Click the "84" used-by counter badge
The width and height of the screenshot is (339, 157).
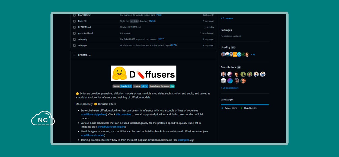(233, 47)
